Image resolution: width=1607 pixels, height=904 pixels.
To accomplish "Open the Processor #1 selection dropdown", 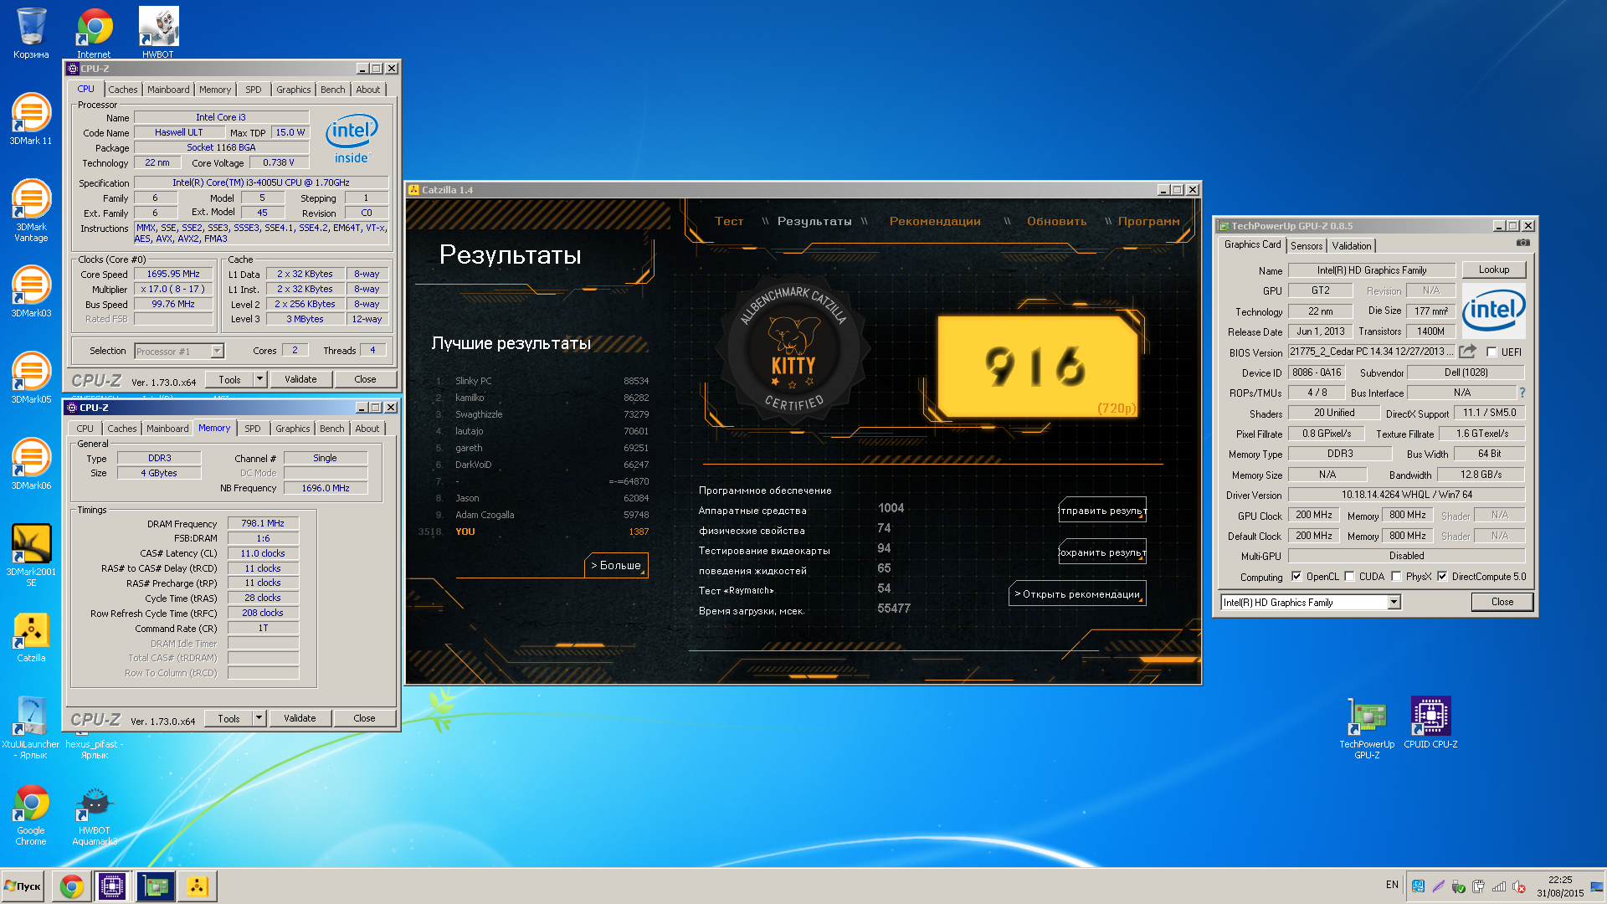I will (x=218, y=351).
